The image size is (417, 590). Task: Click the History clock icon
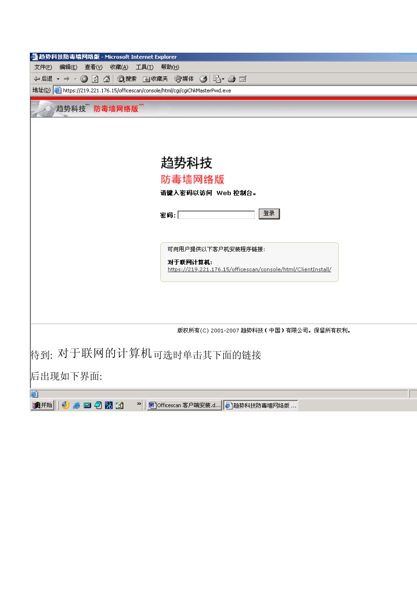(x=203, y=79)
